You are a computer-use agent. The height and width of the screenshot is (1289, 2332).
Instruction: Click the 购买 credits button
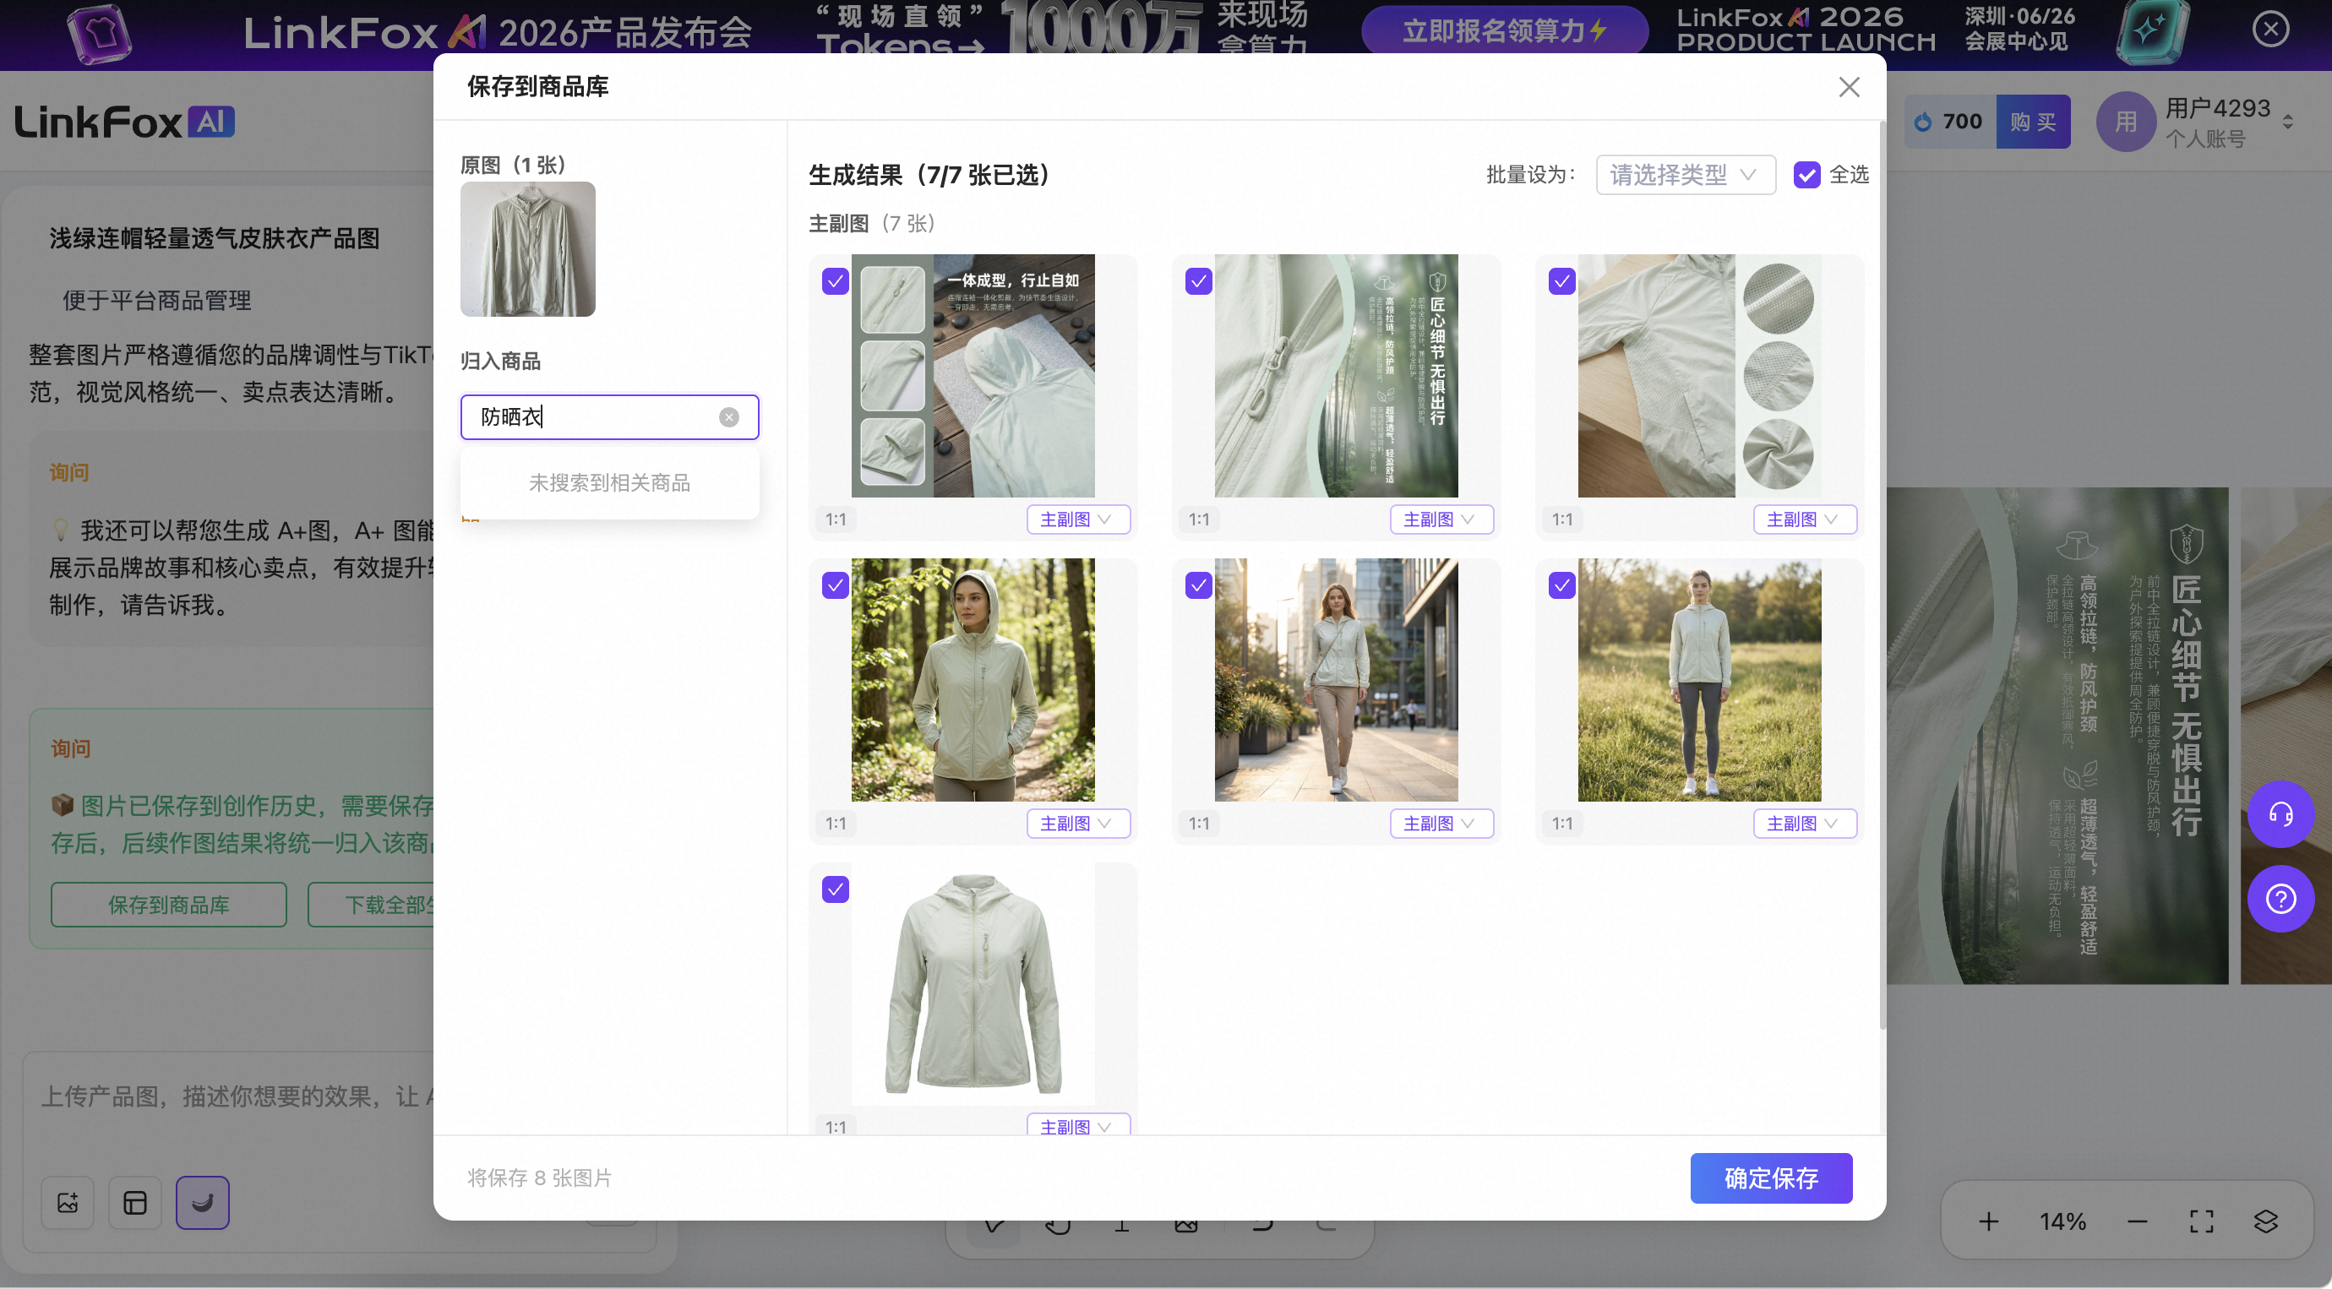tap(2032, 122)
